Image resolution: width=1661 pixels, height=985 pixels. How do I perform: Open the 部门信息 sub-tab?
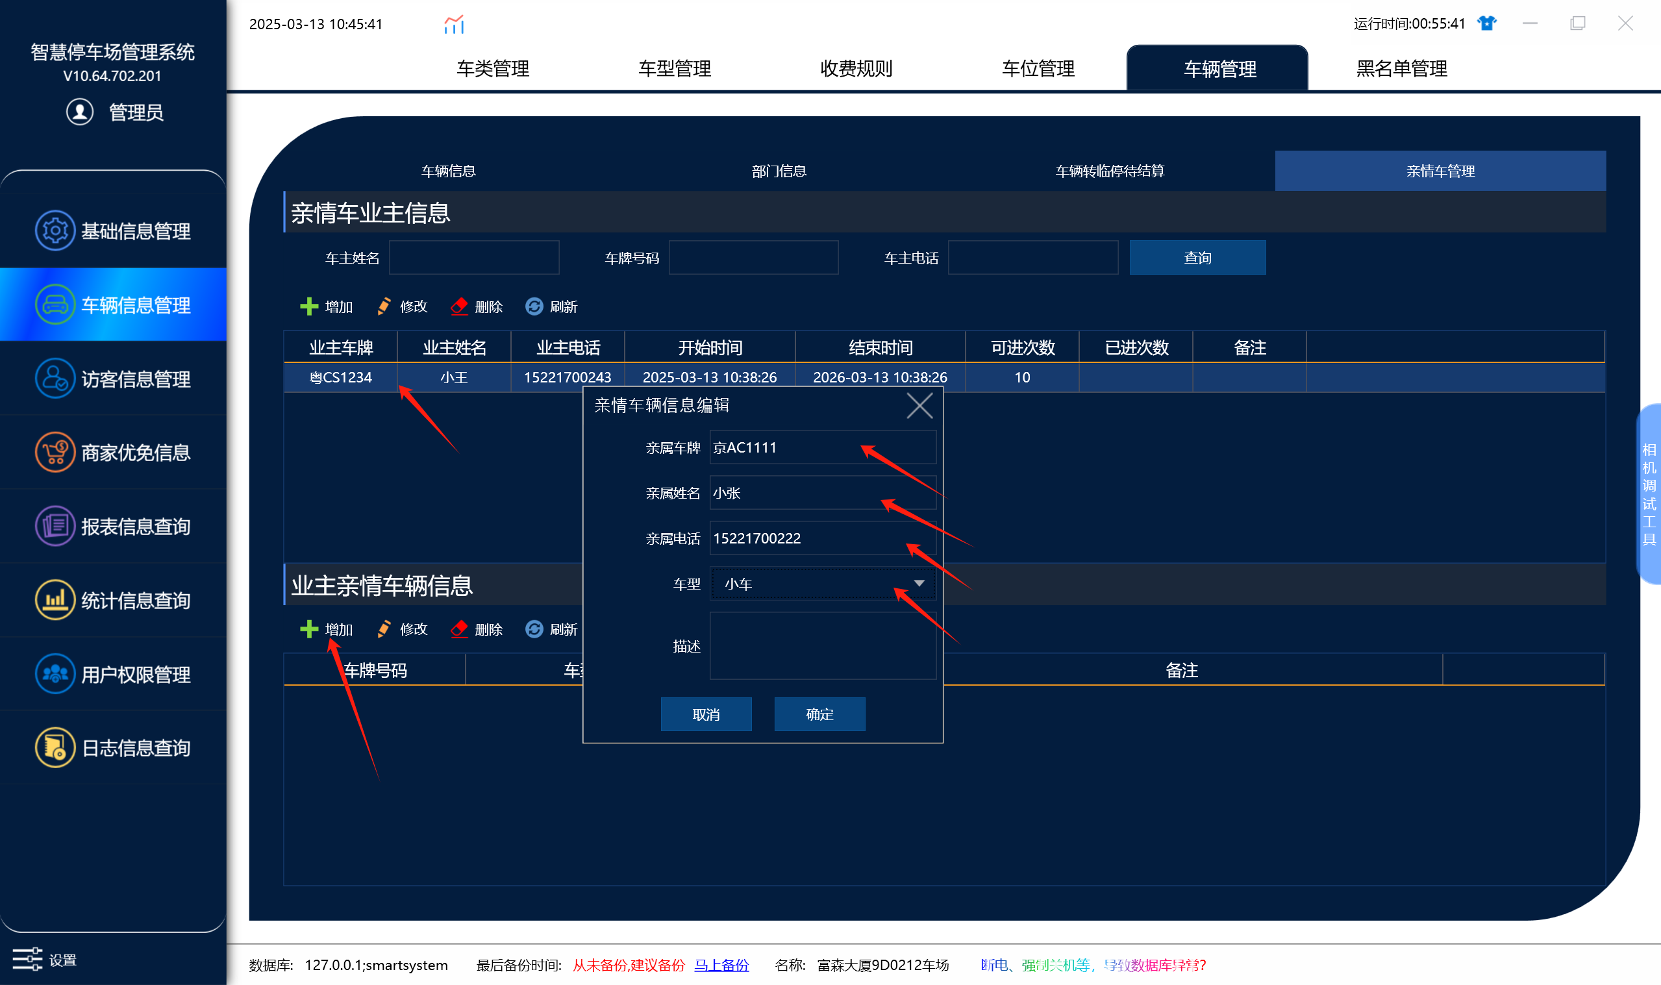[779, 171]
